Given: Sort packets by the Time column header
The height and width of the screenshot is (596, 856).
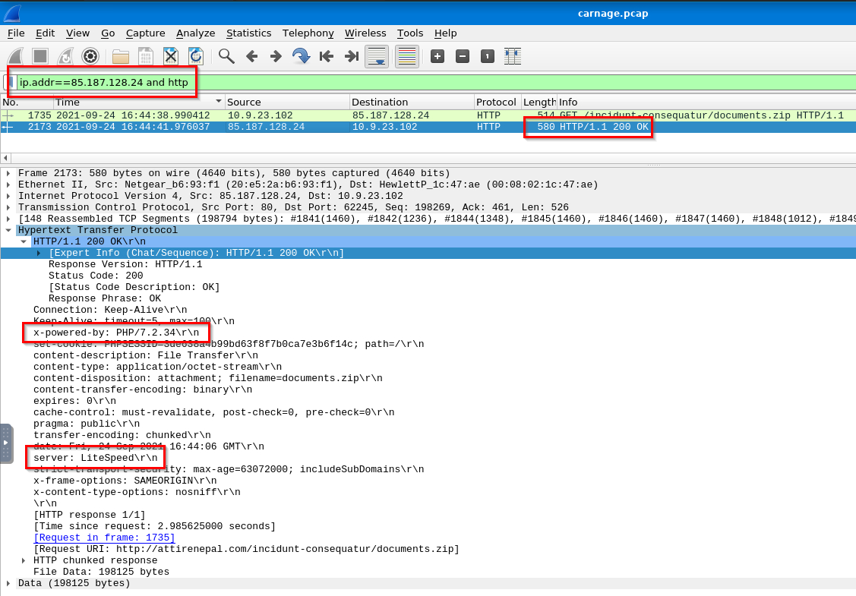Looking at the screenshot, I should coord(137,102).
